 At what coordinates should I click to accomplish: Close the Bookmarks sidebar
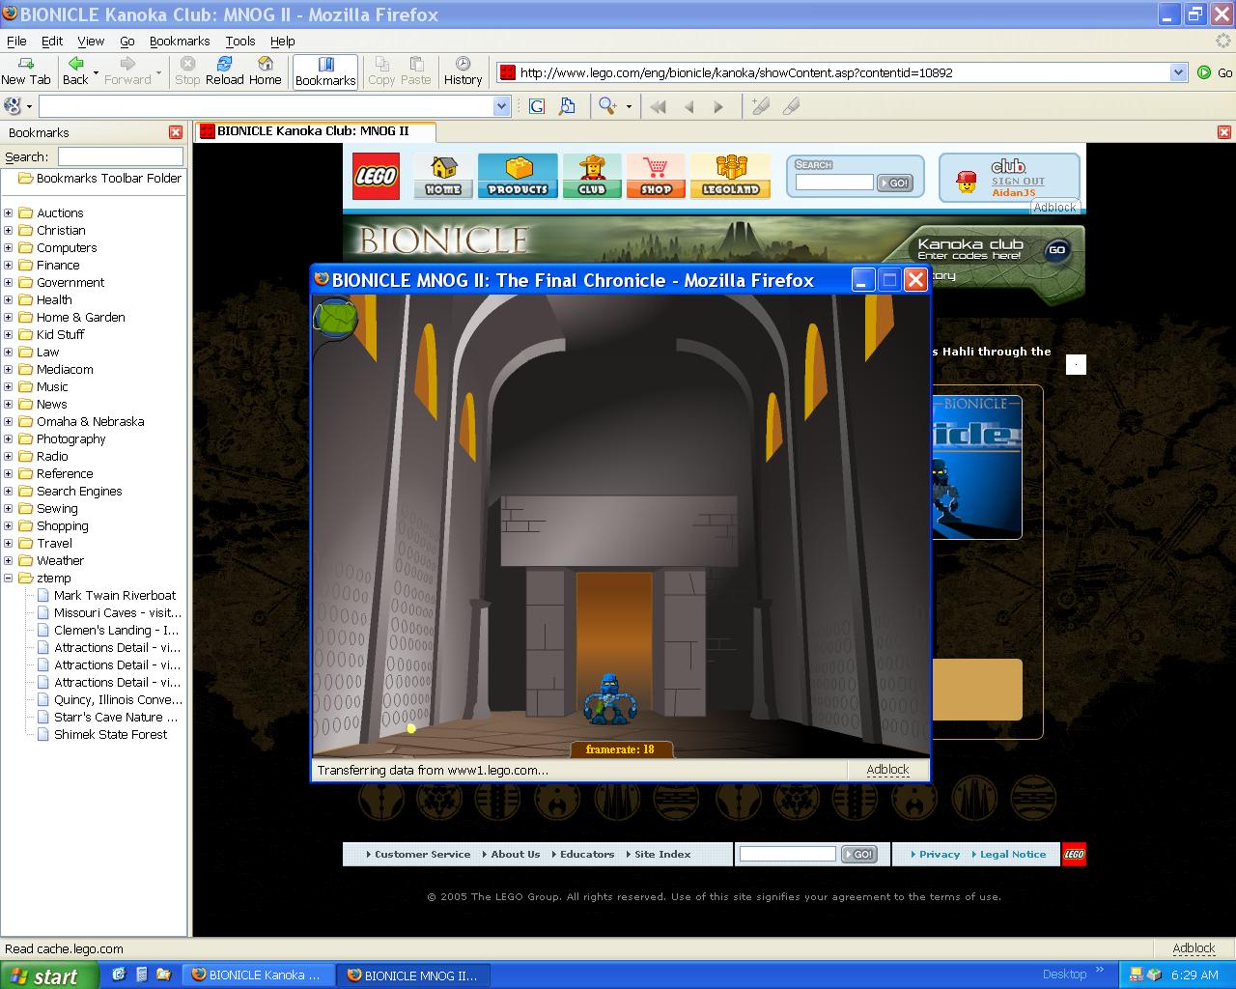tap(176, 132)
